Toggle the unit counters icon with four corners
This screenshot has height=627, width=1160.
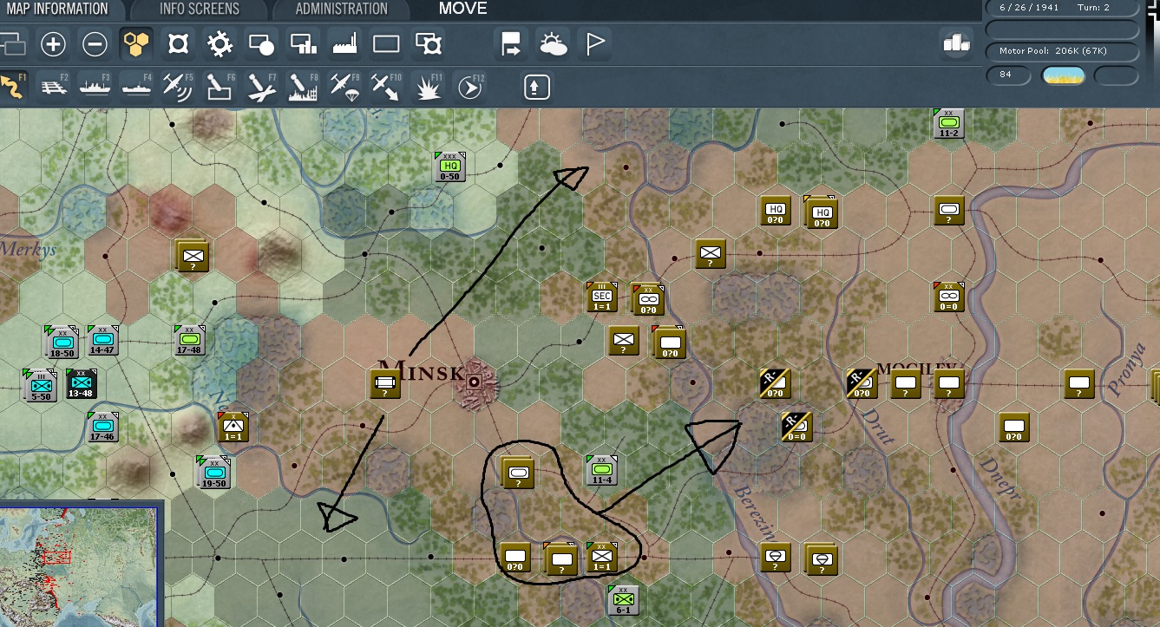tap(178, 44)
